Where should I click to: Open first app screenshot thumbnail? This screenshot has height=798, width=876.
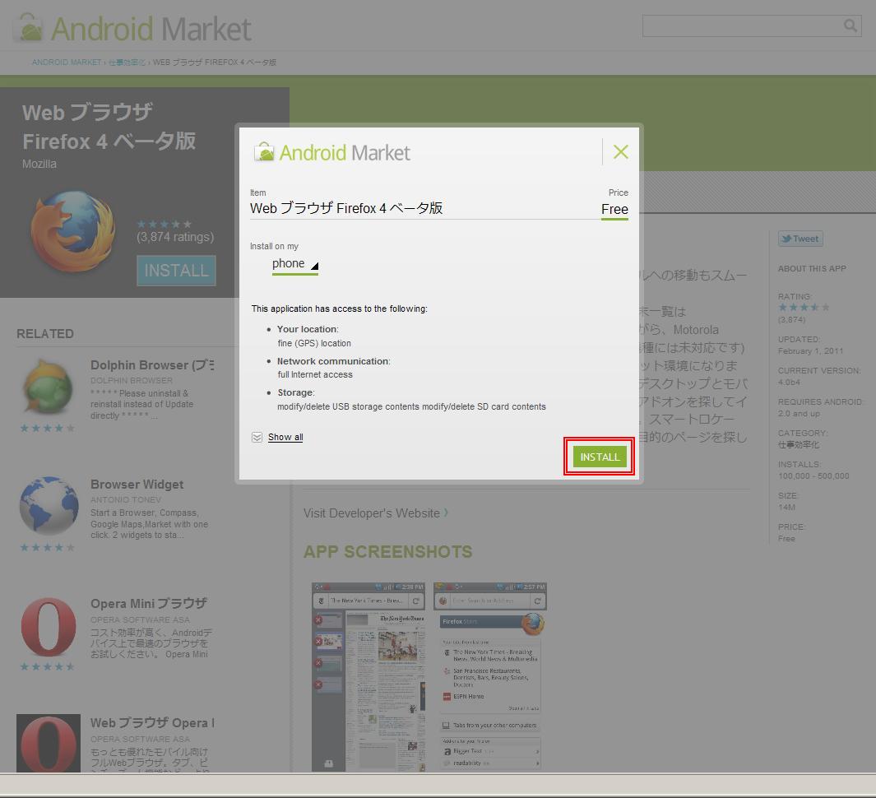coord(368,677)
